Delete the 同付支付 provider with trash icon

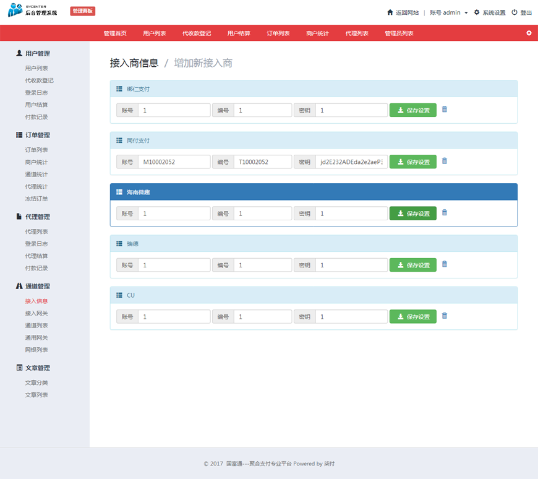(445, 161)
